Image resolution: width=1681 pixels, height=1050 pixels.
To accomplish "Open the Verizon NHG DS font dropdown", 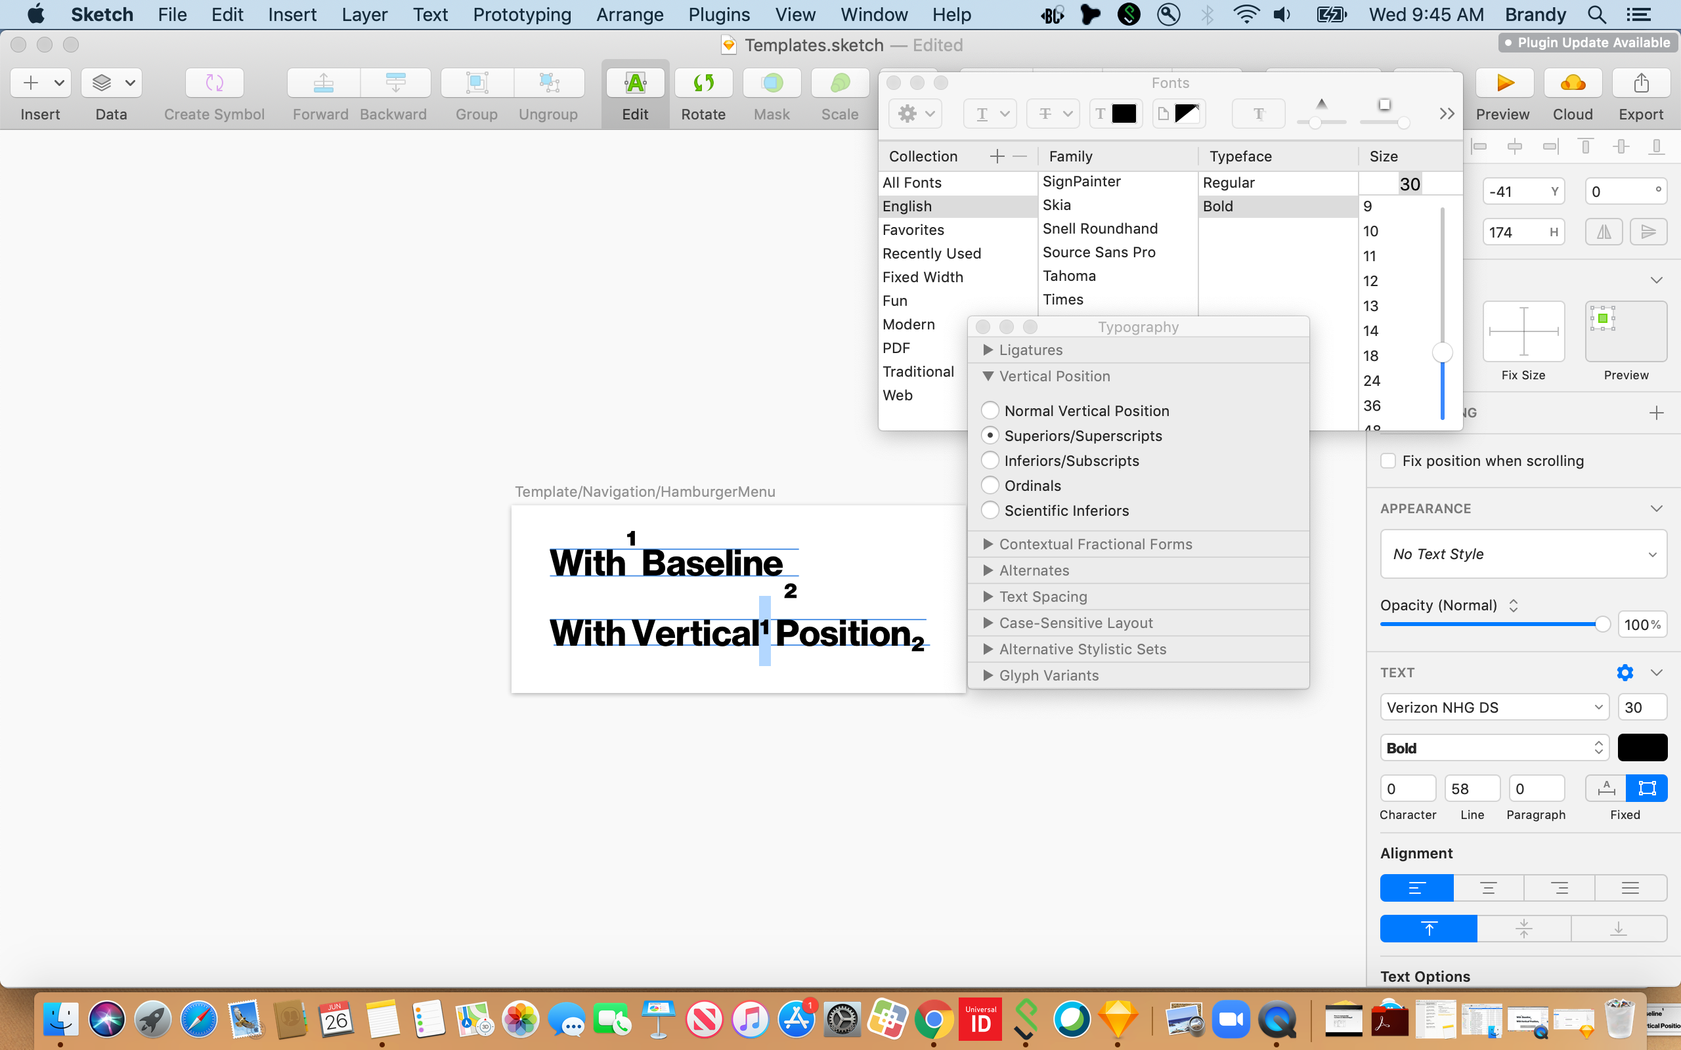I will click(x=1494, y=707).
